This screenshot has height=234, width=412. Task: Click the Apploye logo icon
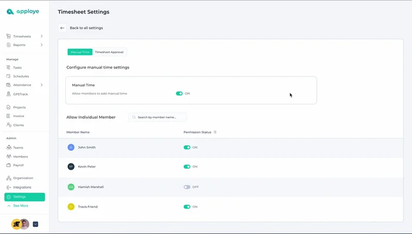point(10,11)
